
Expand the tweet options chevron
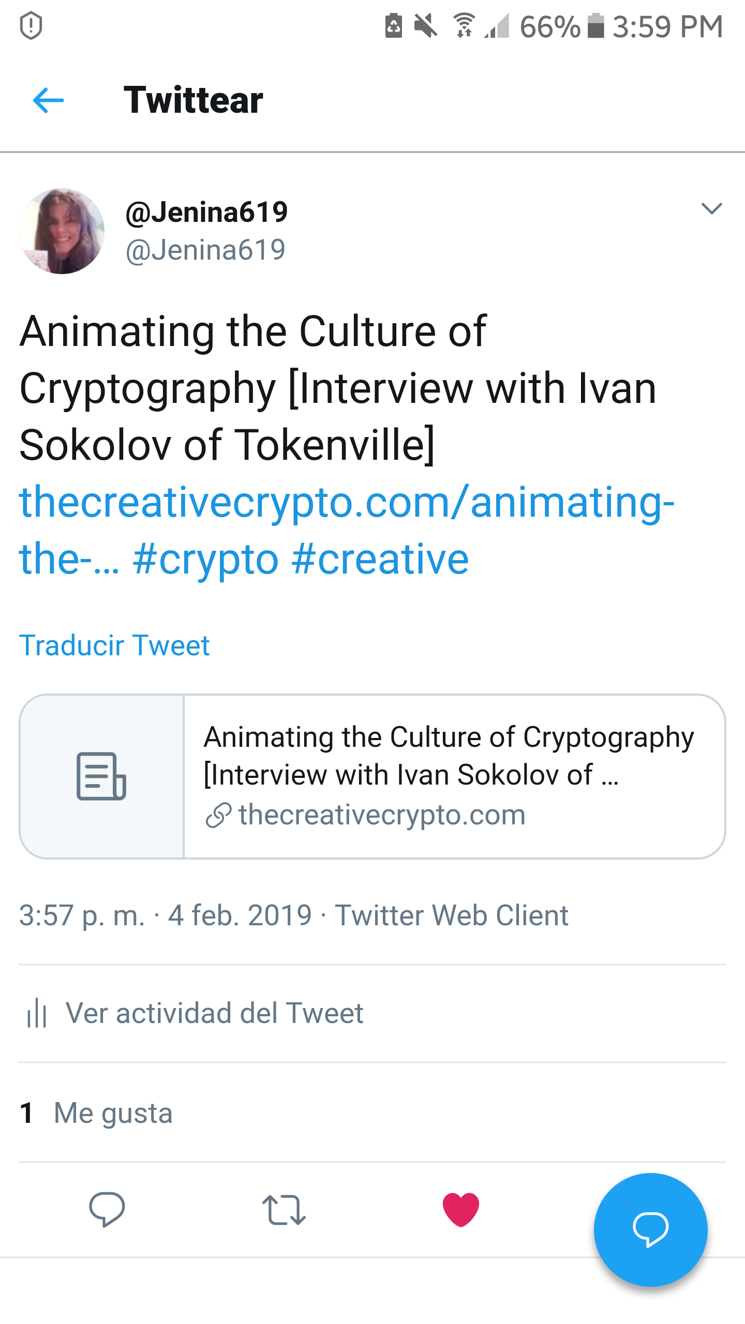[711, 208]
